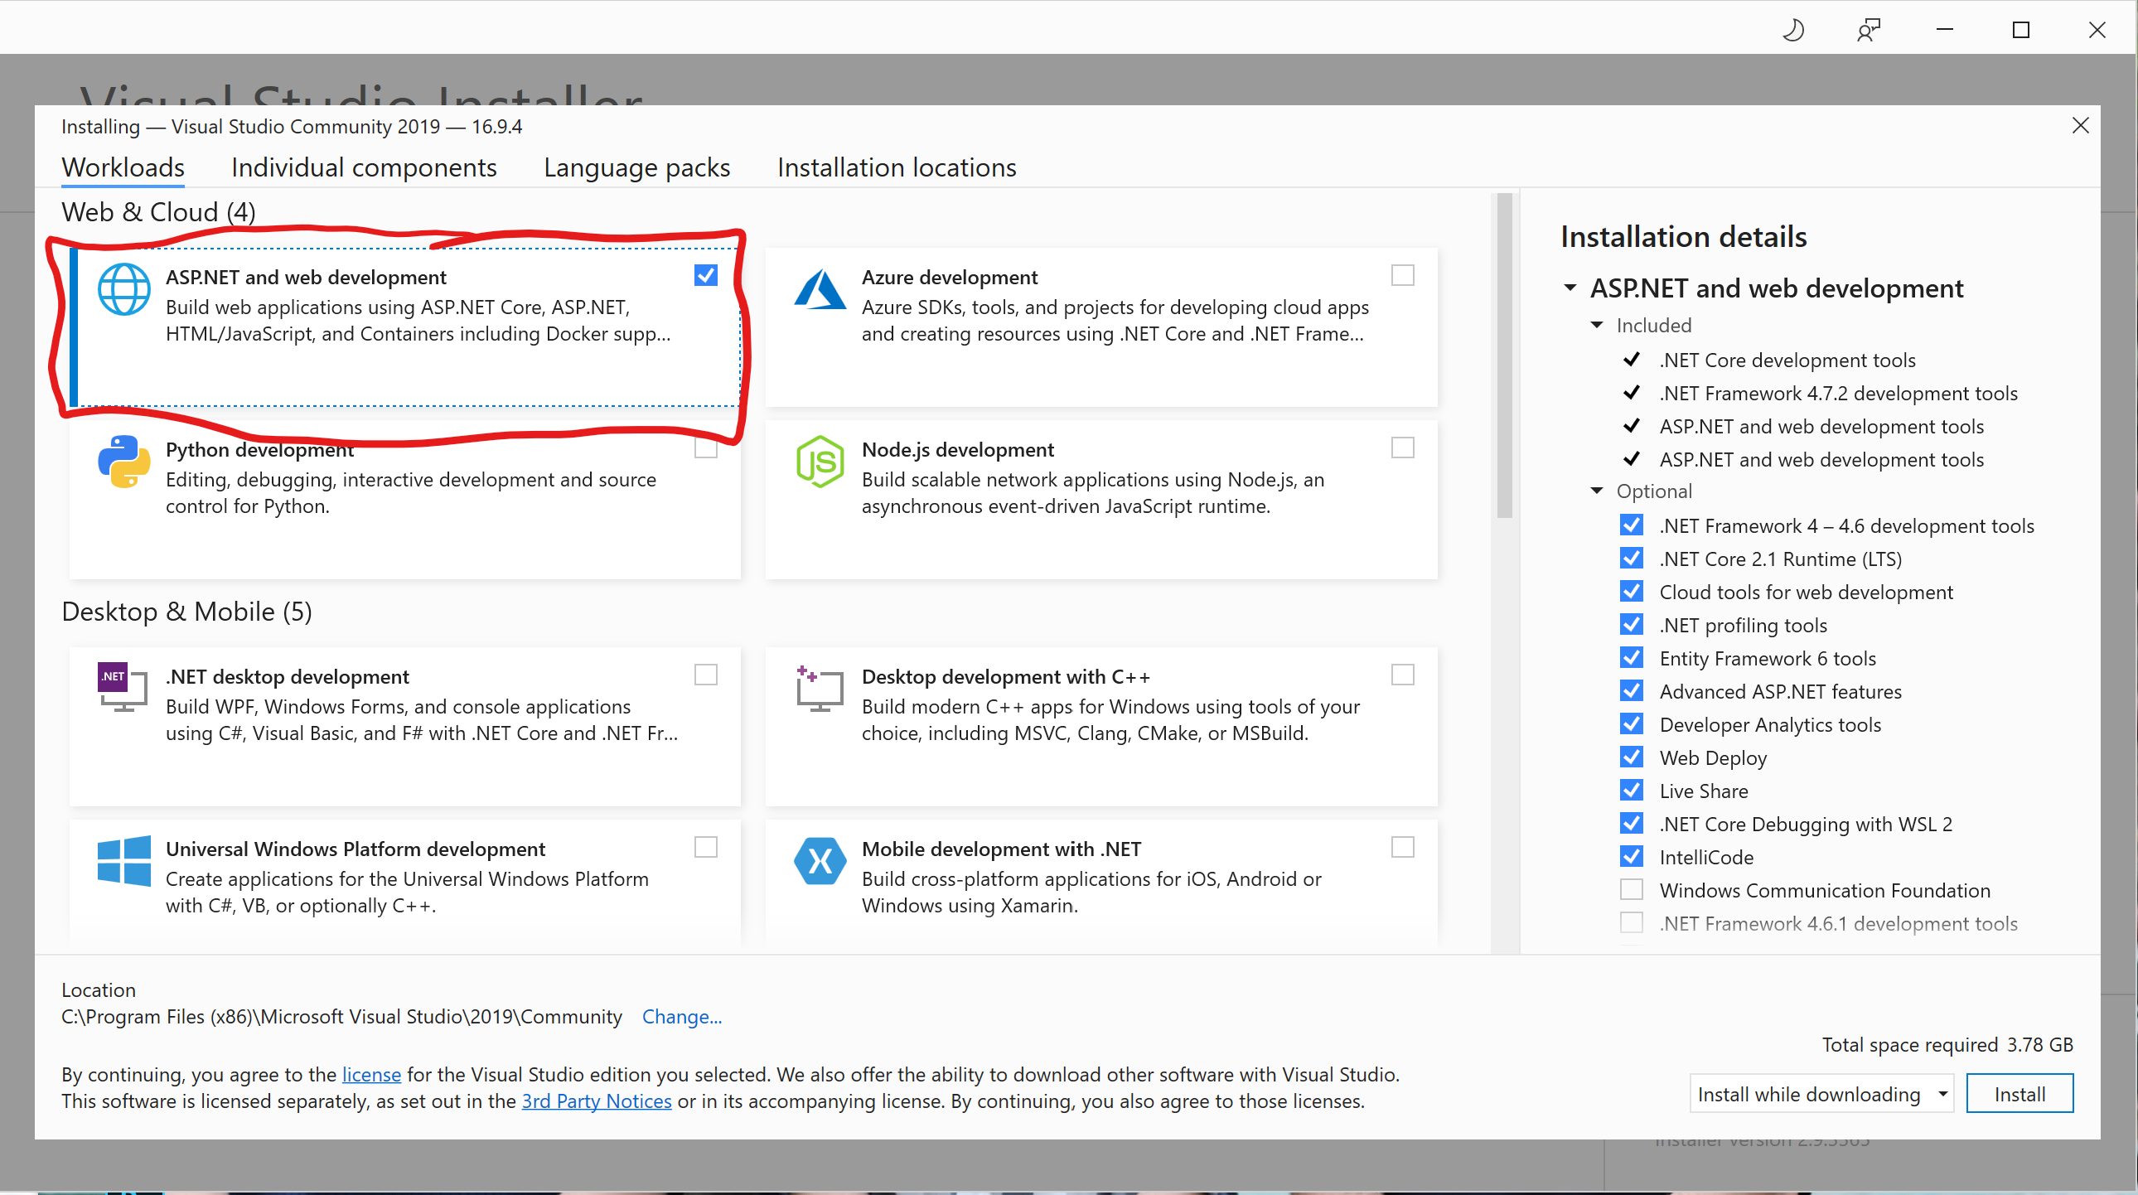Click the Python development snake icon

[x=123, y=462]
